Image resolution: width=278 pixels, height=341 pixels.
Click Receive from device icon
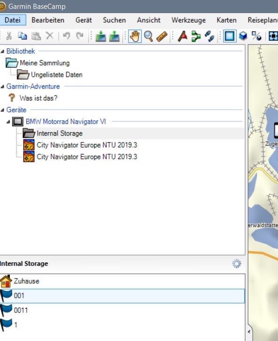114,36
